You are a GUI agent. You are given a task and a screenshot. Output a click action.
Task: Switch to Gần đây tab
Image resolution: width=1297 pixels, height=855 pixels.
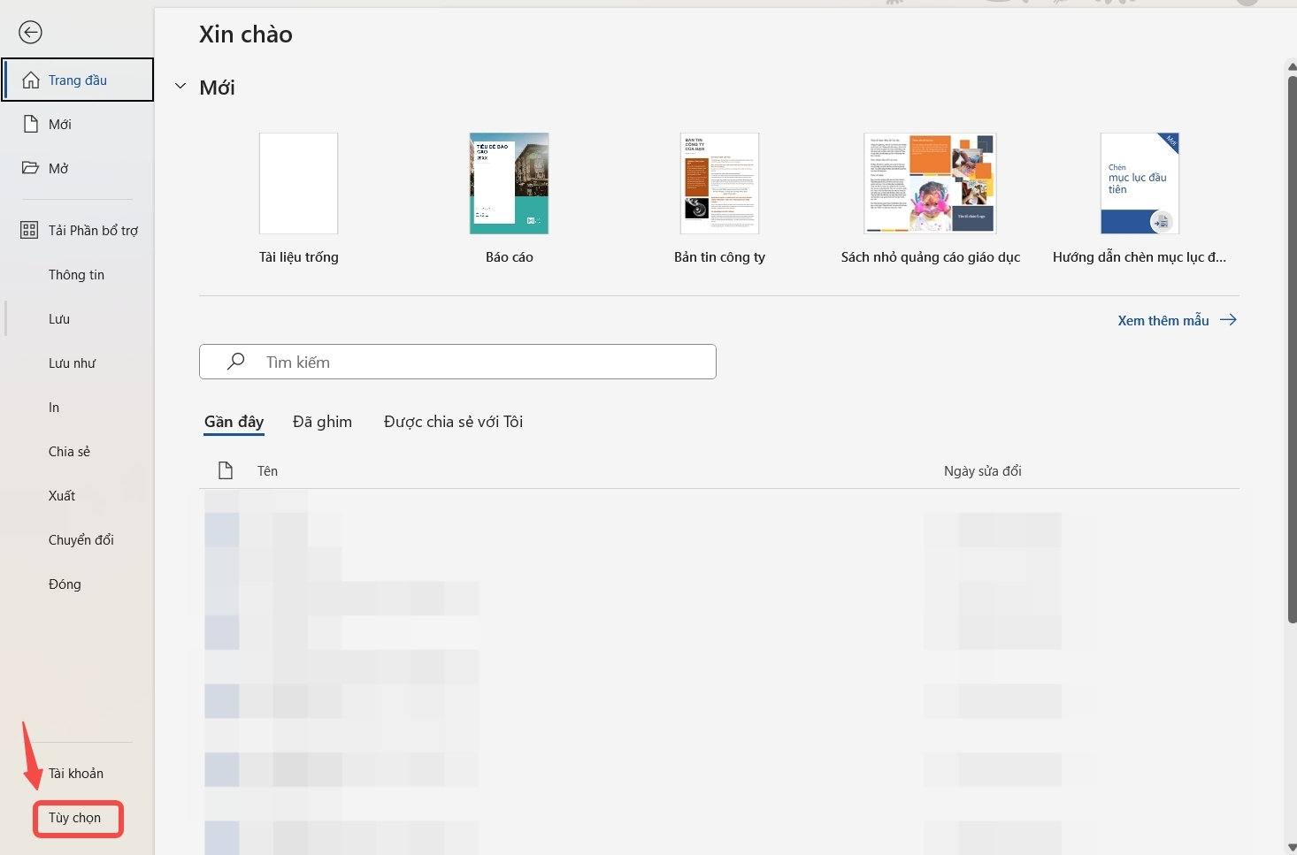pyautogui.click(x=234, y=422)
